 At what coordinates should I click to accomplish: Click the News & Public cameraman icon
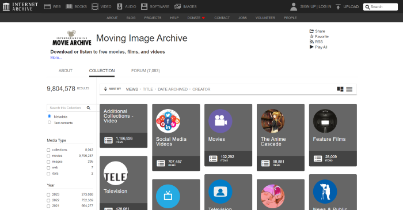(325, 192)
